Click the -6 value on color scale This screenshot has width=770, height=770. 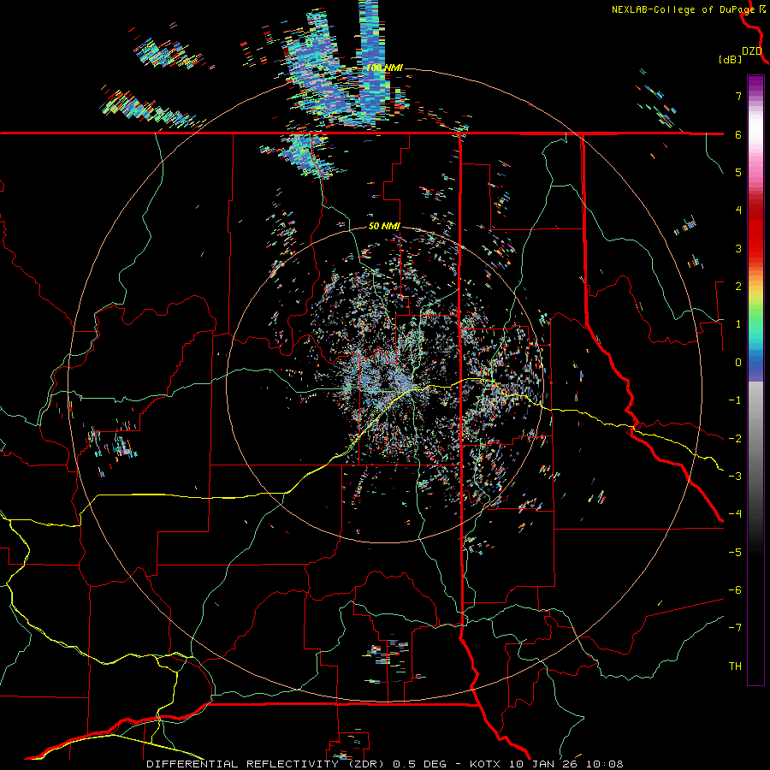click(735, 590)
